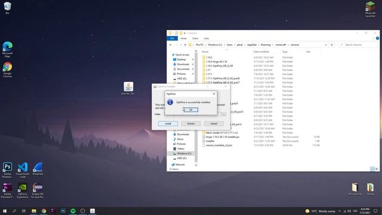Expand the ribbon using the chevron

coord(373,38)
